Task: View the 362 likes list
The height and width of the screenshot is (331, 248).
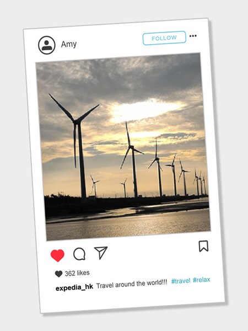Action: click(x=77, y=273)
